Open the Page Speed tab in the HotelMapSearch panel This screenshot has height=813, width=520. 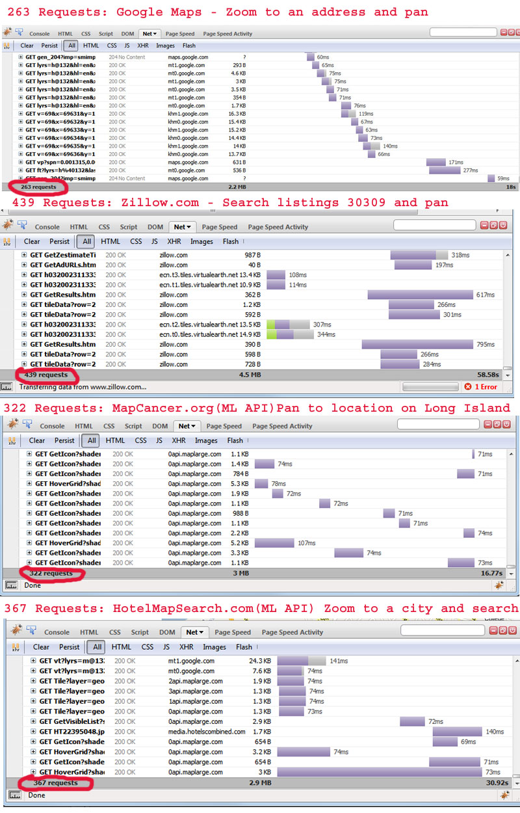tap(233, 632)
